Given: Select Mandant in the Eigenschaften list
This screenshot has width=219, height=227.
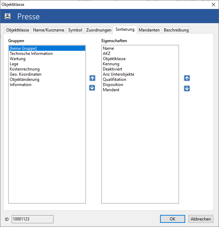Looking at the screenshot, I should tap(140, 90).
